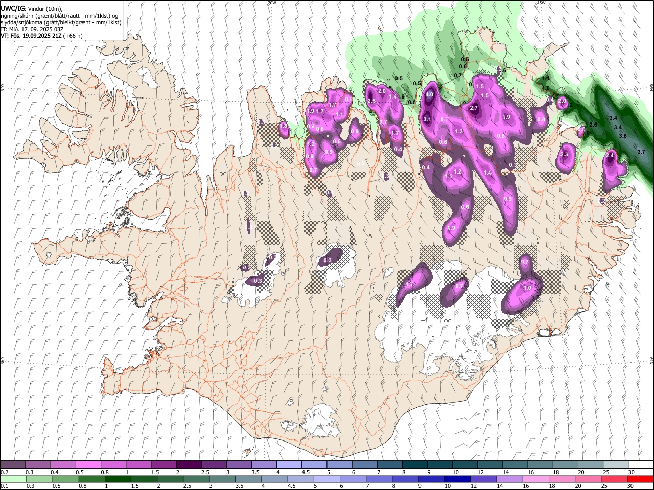Select the bright pink snow swatch between 0.5 and 0.8
The height and width of the screenshot is (490, 654).
point(88,465)
